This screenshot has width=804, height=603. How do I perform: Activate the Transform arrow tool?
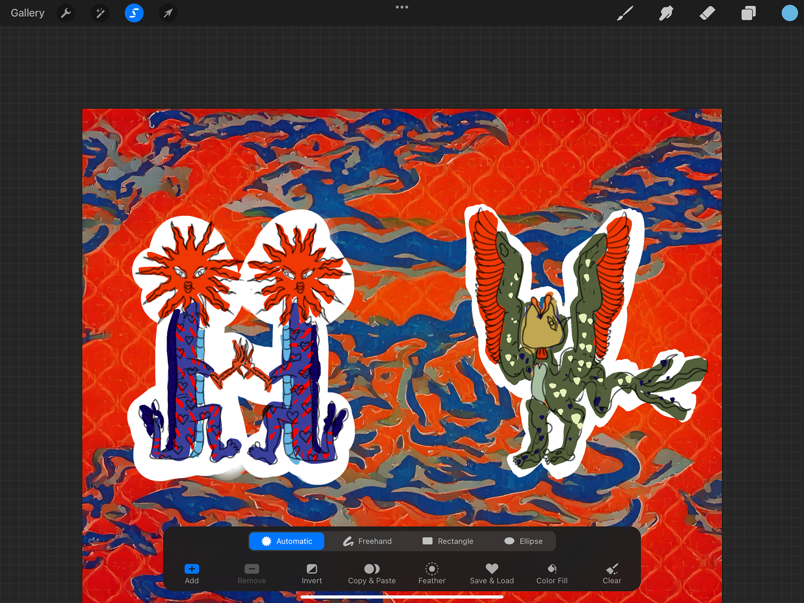(168, 13)
